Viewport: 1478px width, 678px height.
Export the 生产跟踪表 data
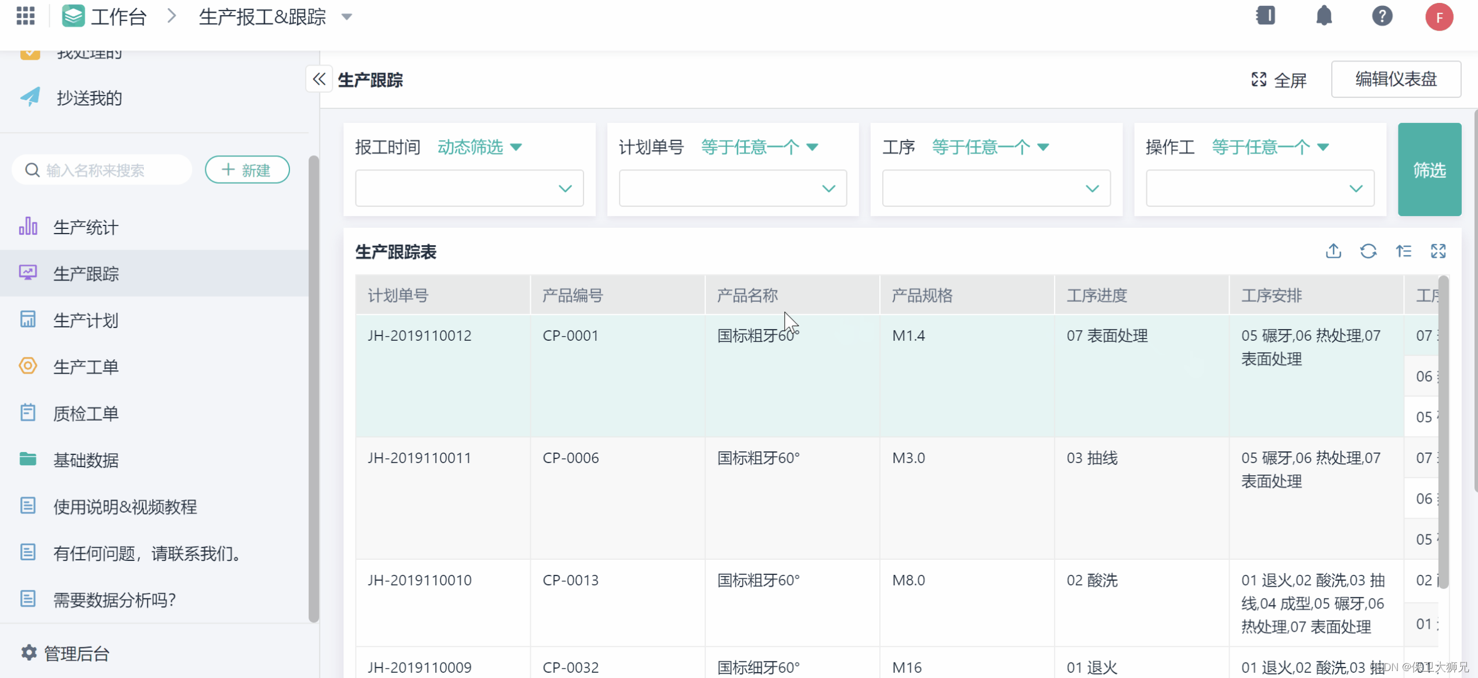coord(1334,251)
